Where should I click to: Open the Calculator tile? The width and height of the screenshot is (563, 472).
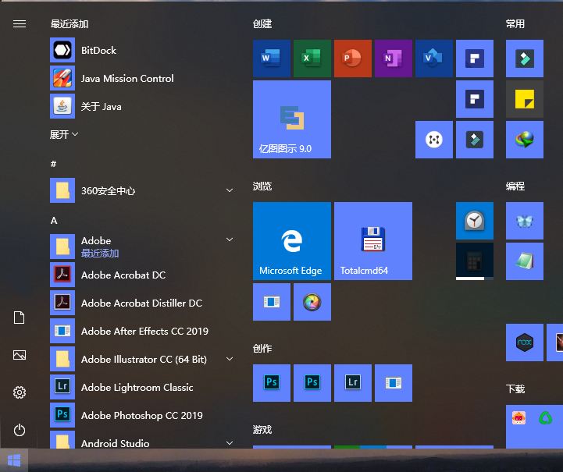click(474, 261)
